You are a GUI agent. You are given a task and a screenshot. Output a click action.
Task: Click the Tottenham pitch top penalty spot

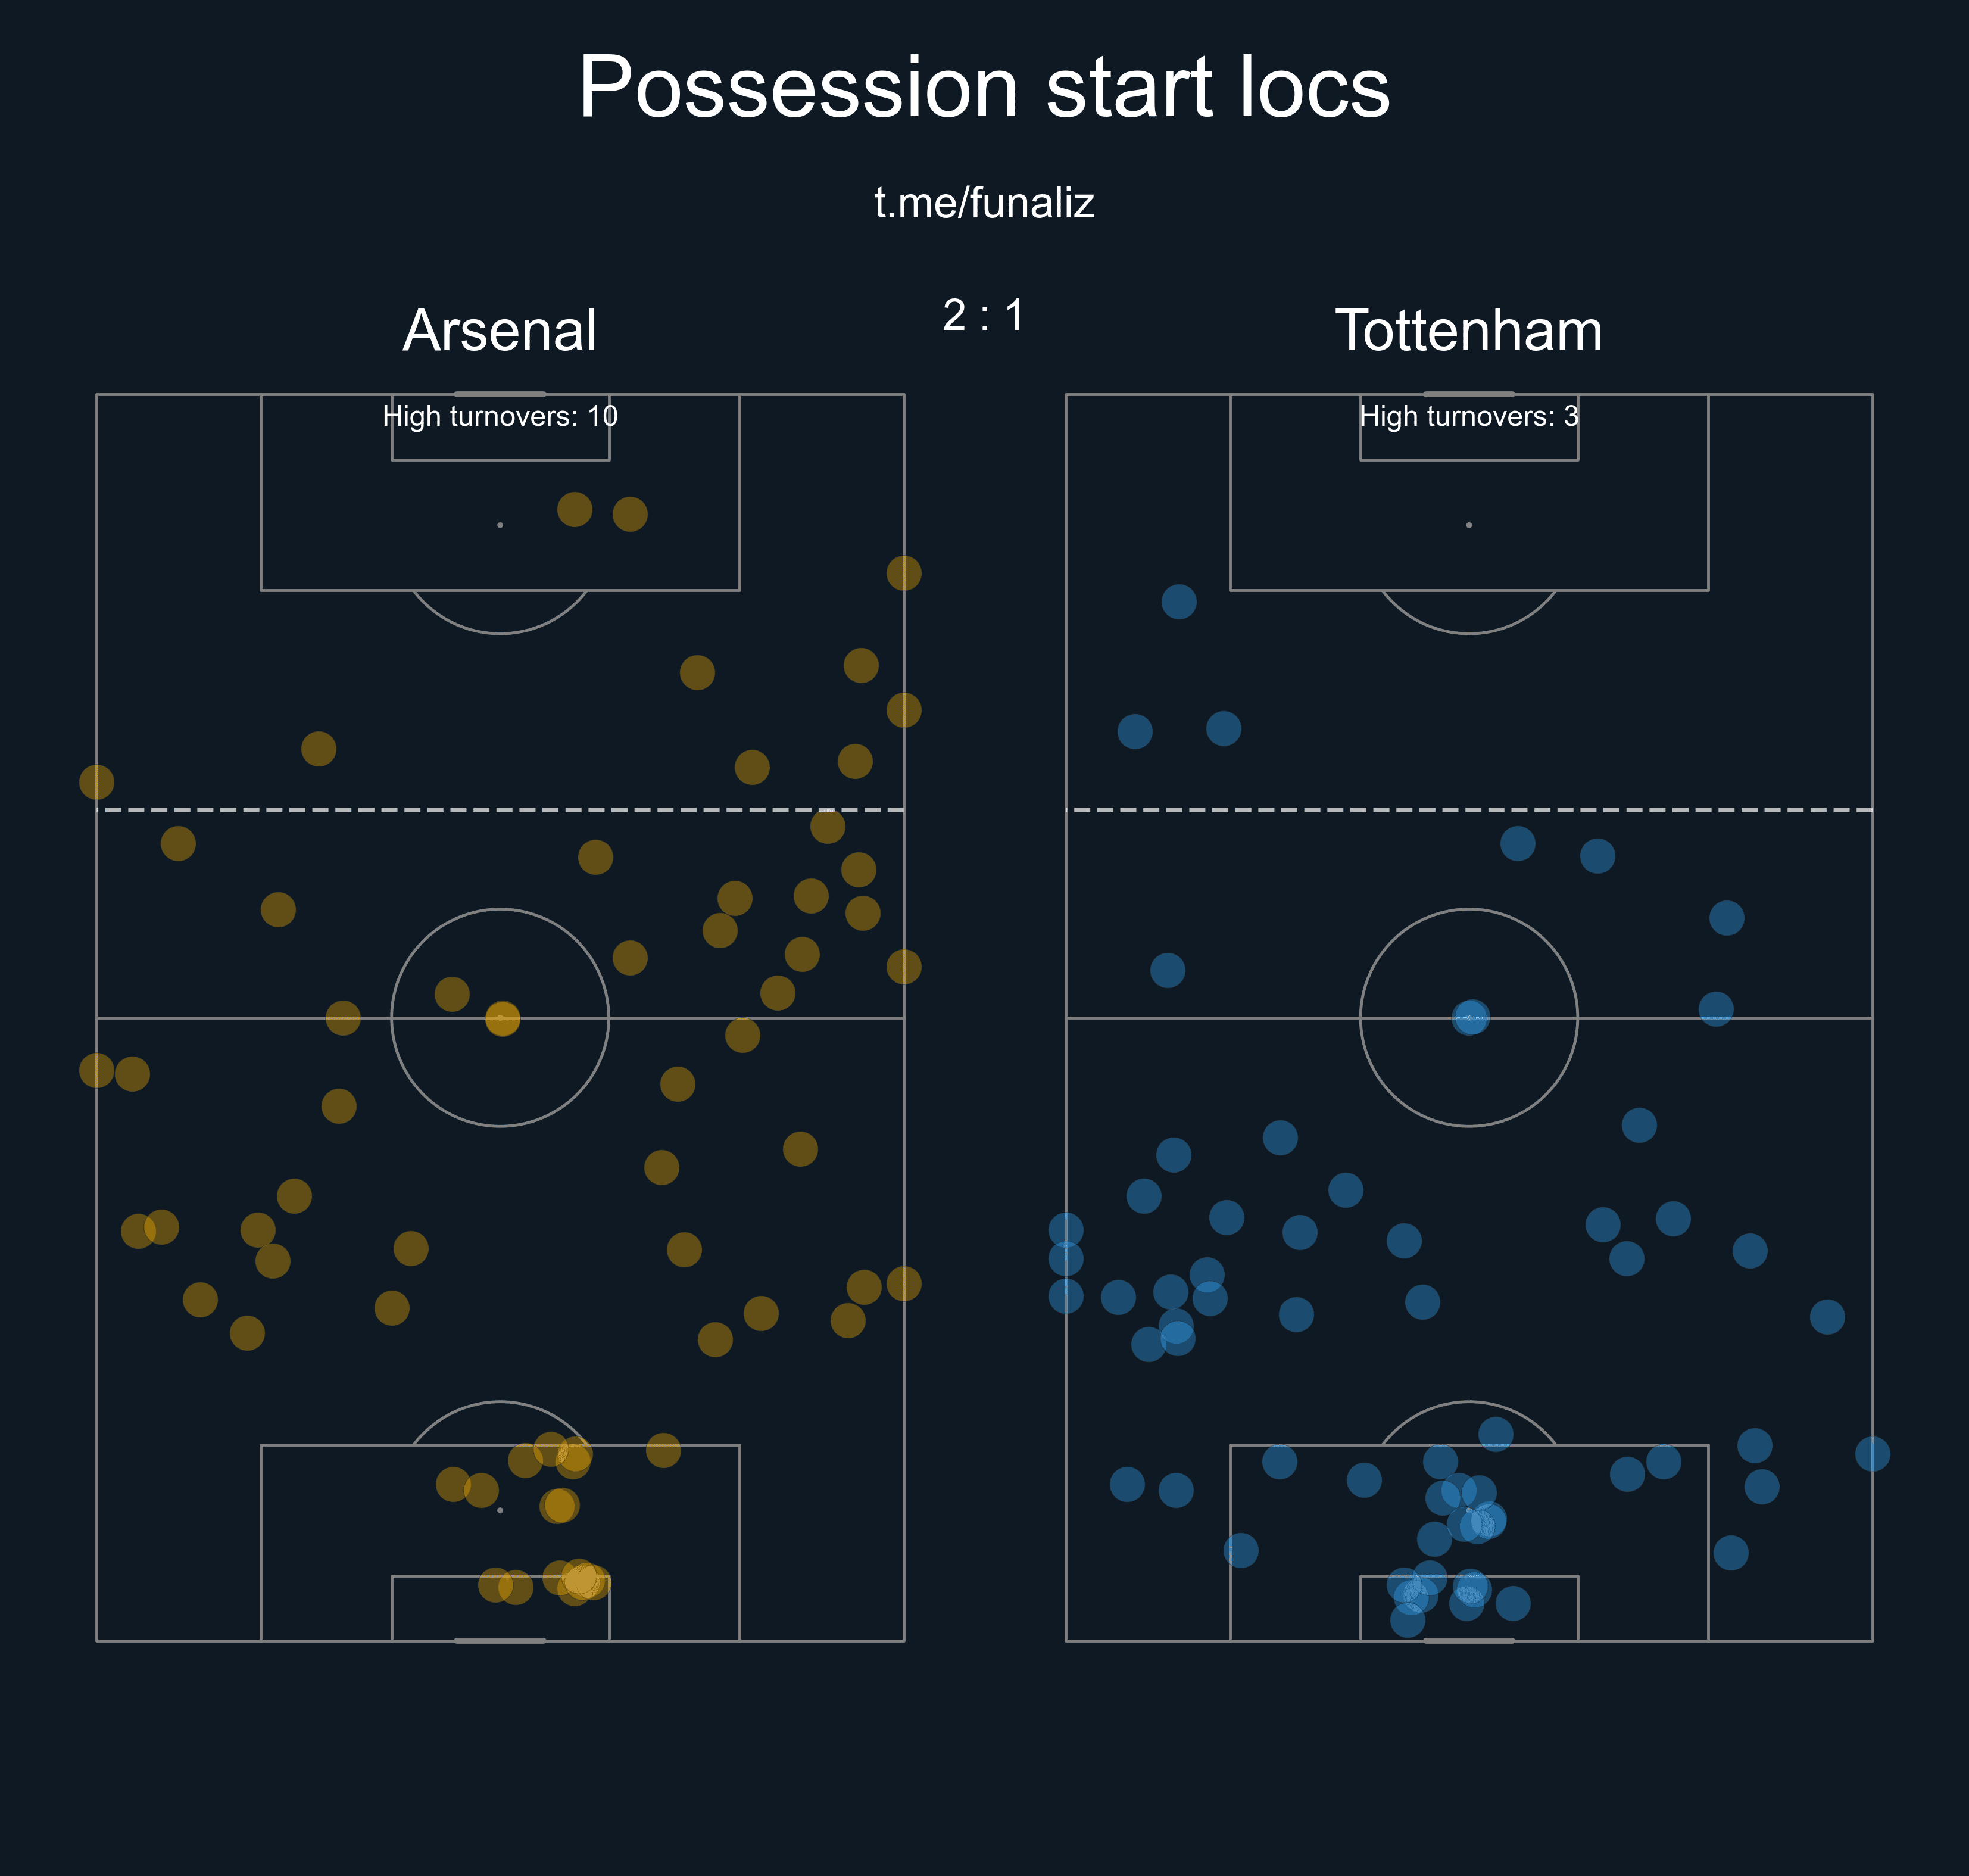coord(1468,525)
